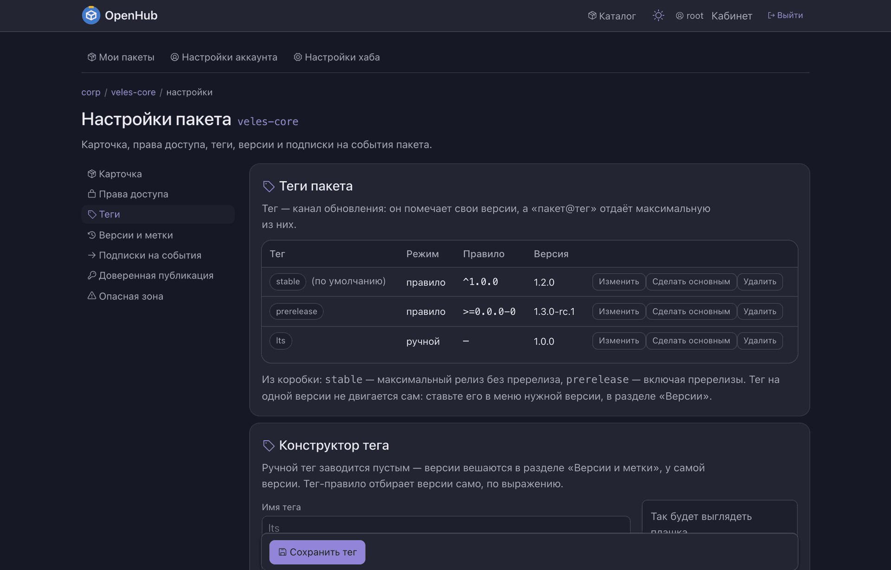The width and height of the screenshot is (891, 570).
Task: Select Карточка in the sidebar
Action: 158,174
